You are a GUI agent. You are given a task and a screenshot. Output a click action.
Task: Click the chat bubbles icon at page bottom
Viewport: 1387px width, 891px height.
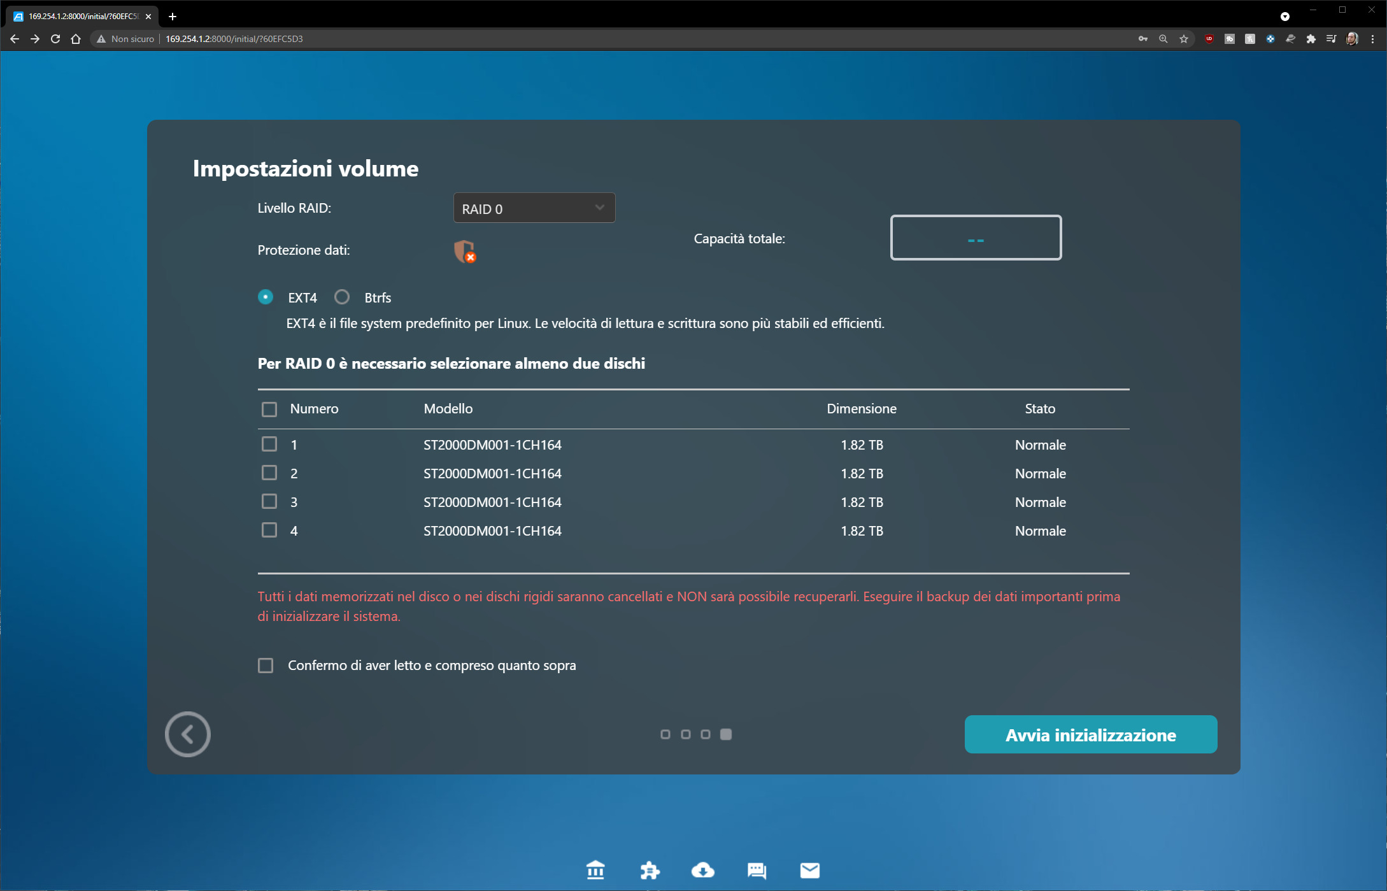[x=757, y=870]
